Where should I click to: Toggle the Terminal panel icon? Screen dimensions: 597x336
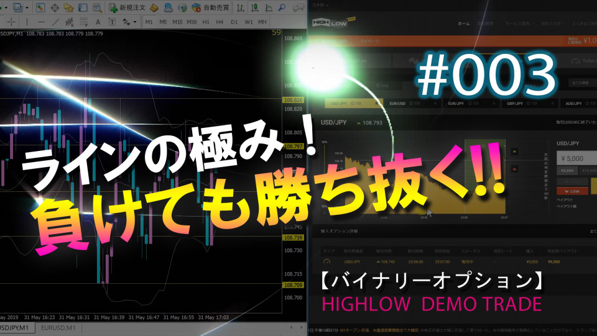(x=83, y=7)
